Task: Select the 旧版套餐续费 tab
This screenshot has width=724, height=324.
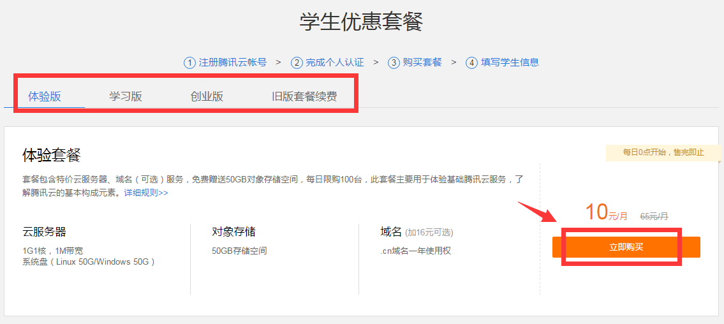Action: [304, 97]
